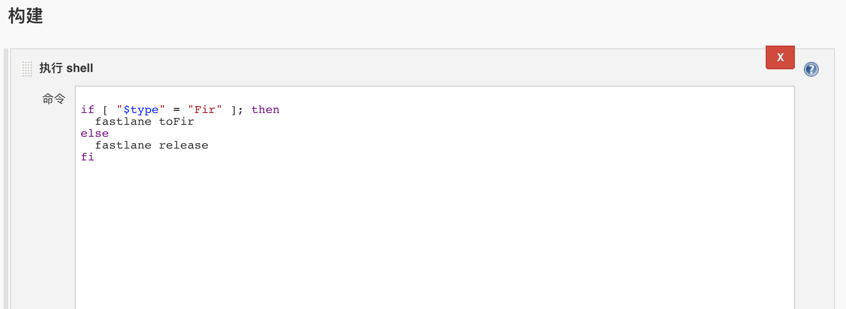The height and width of the screenshot is (309, 846).
Task: Place cursor on the 'else' keyword
Action: tap(94, 134)
